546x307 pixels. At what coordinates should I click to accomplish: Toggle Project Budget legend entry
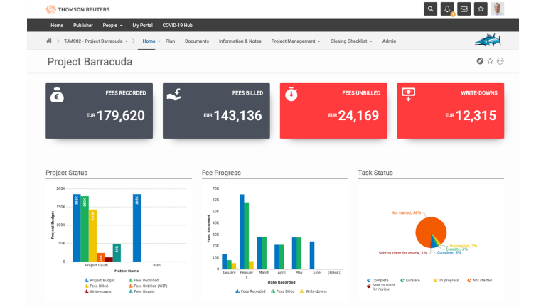coord(100,280)
